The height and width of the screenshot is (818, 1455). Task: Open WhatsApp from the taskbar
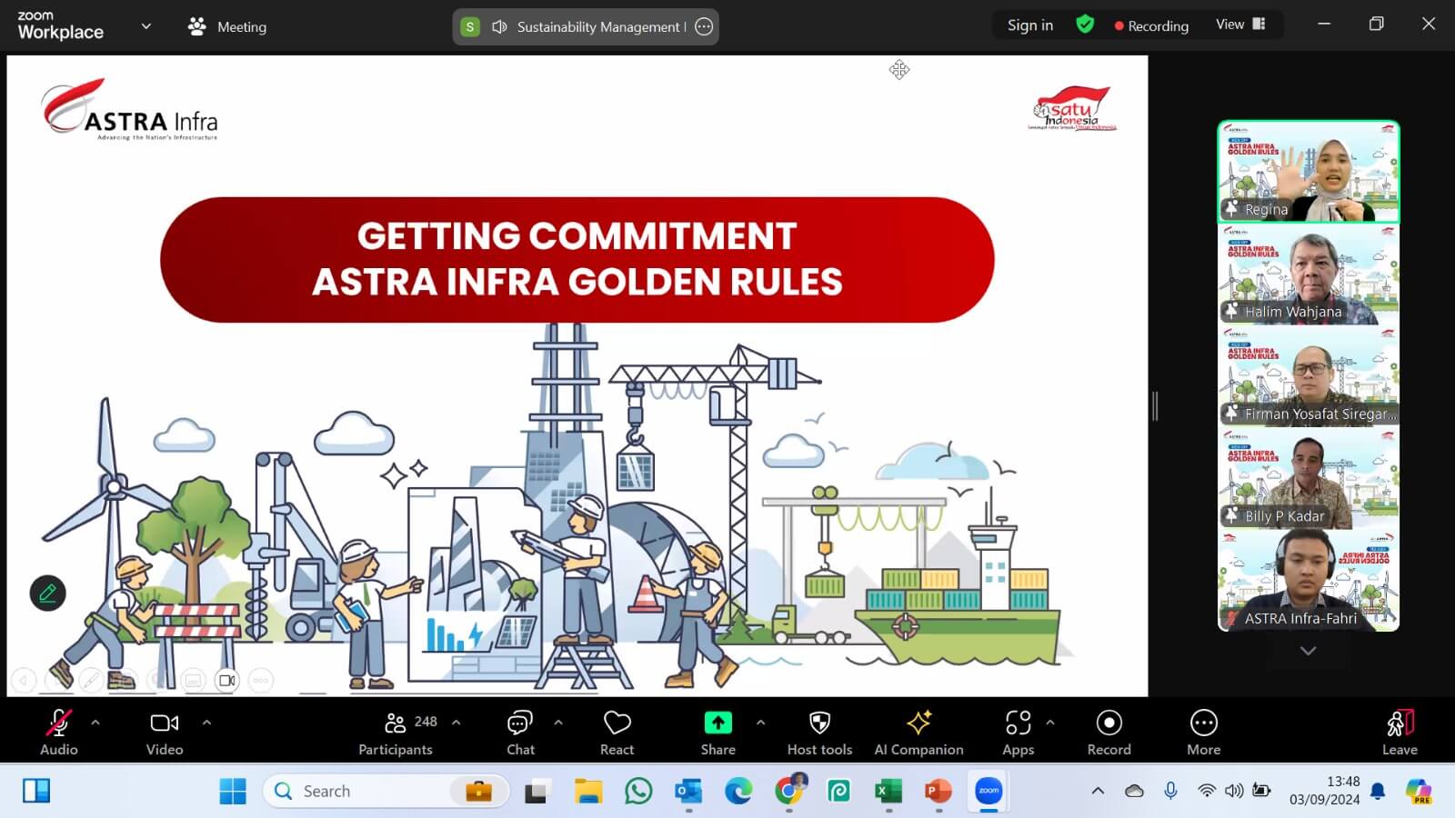coord(638,791)
